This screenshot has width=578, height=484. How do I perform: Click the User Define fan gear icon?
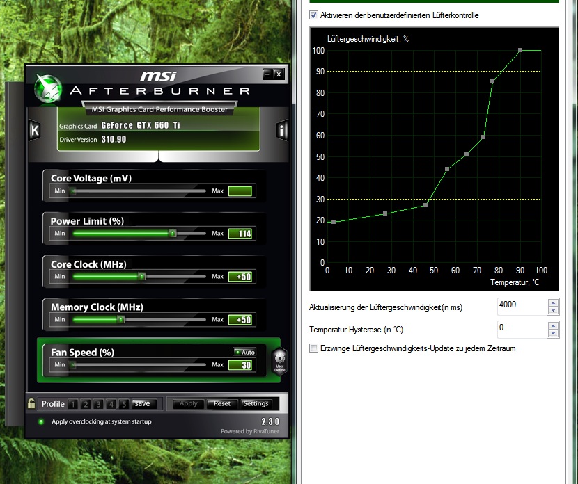279,362
